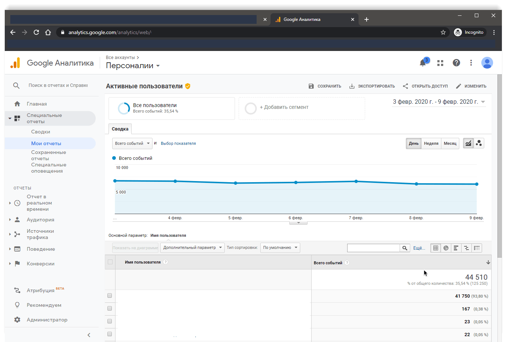
Task: Open the notifications bell icon
Action: pos(423,63)
